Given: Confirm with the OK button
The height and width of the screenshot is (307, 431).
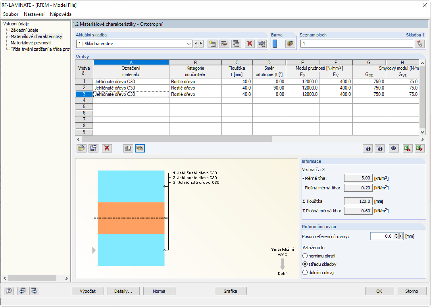Looking at the screenshot, I should [379, 291].
